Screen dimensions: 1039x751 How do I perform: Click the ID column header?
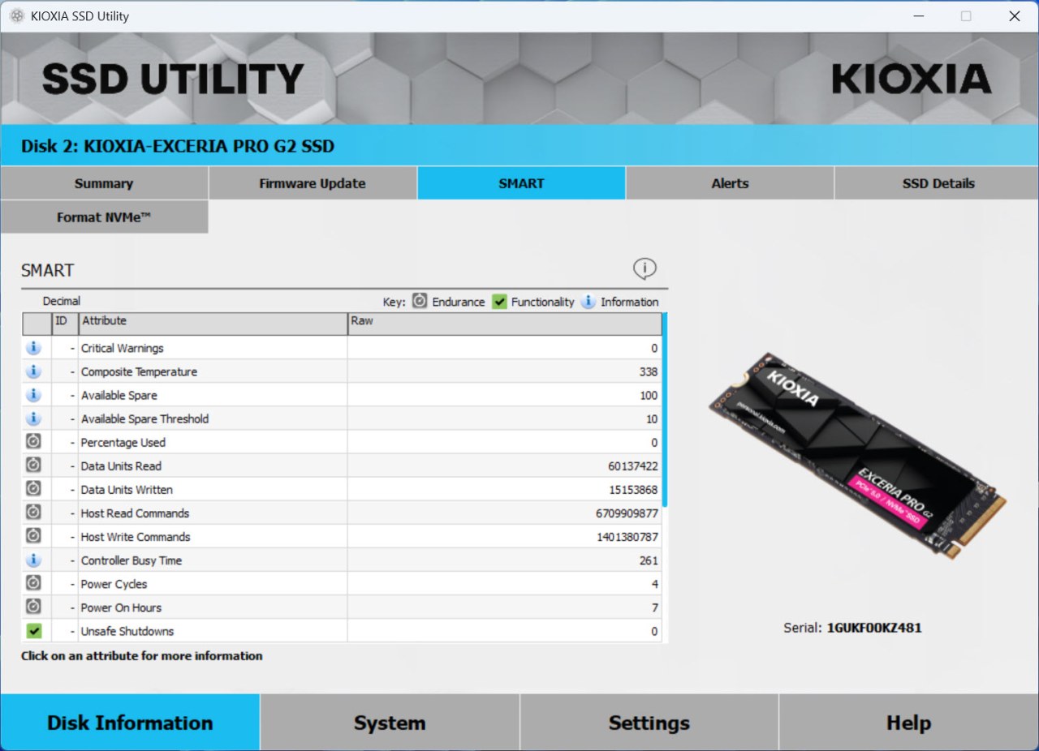tap(65, 324)
